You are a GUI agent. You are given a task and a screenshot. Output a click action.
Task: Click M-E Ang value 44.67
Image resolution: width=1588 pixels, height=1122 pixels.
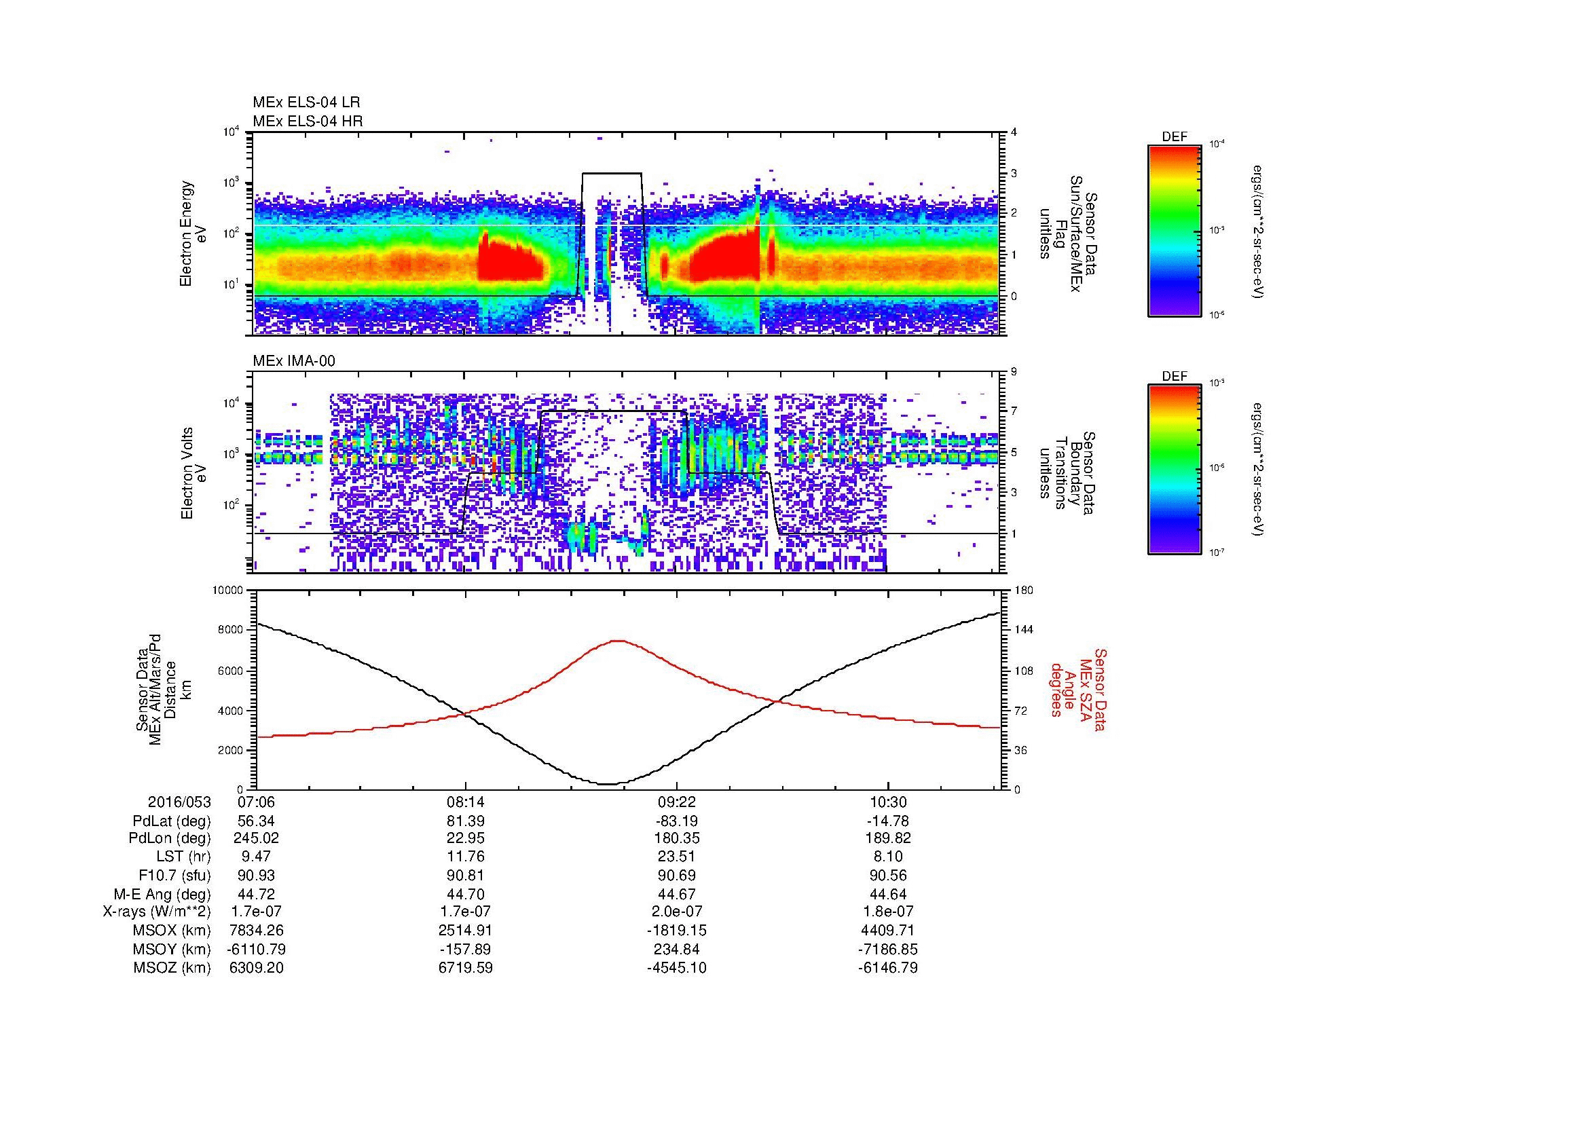click(676, 894)
